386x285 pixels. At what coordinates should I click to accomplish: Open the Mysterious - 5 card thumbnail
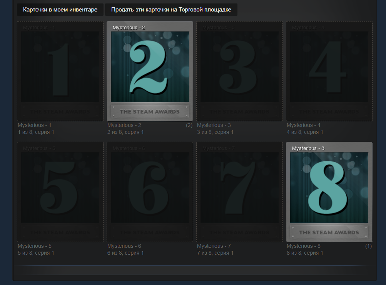click(x=60, y=192)
